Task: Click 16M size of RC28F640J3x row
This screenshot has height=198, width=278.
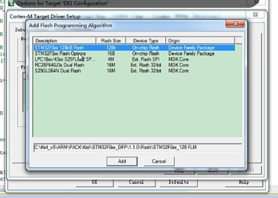Action: [x=111, y=65]
